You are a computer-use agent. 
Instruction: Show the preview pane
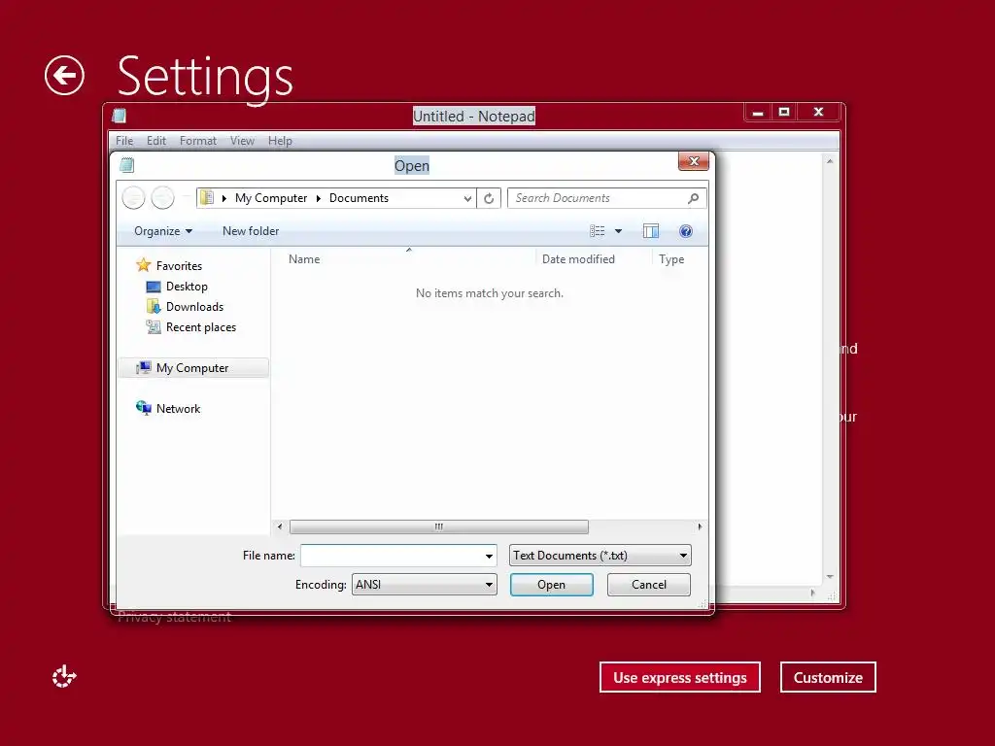point(651,231)
